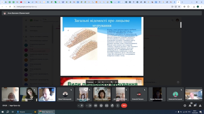The image size is (204, 114).
Task: Open video settings arrow beside camera
Action: (87, 106)
